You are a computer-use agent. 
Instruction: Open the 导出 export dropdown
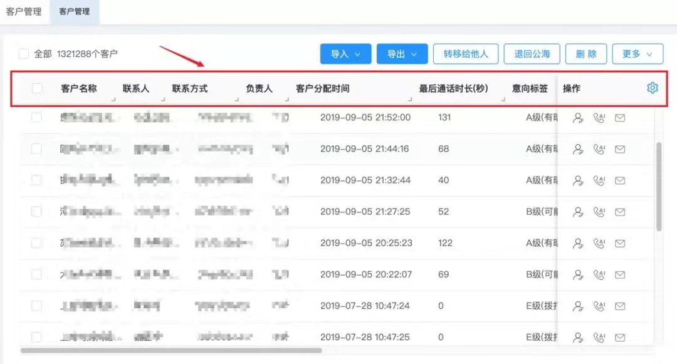(x=402, y=54)
